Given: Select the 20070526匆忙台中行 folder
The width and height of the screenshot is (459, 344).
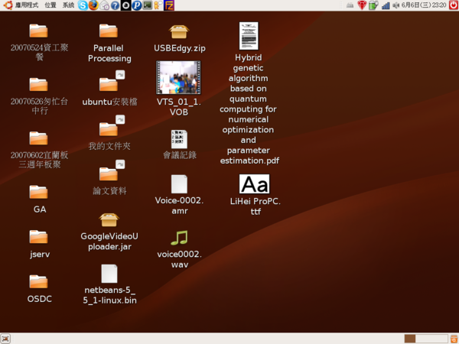Looking at the screenshot, I should (x=39, y=84).
